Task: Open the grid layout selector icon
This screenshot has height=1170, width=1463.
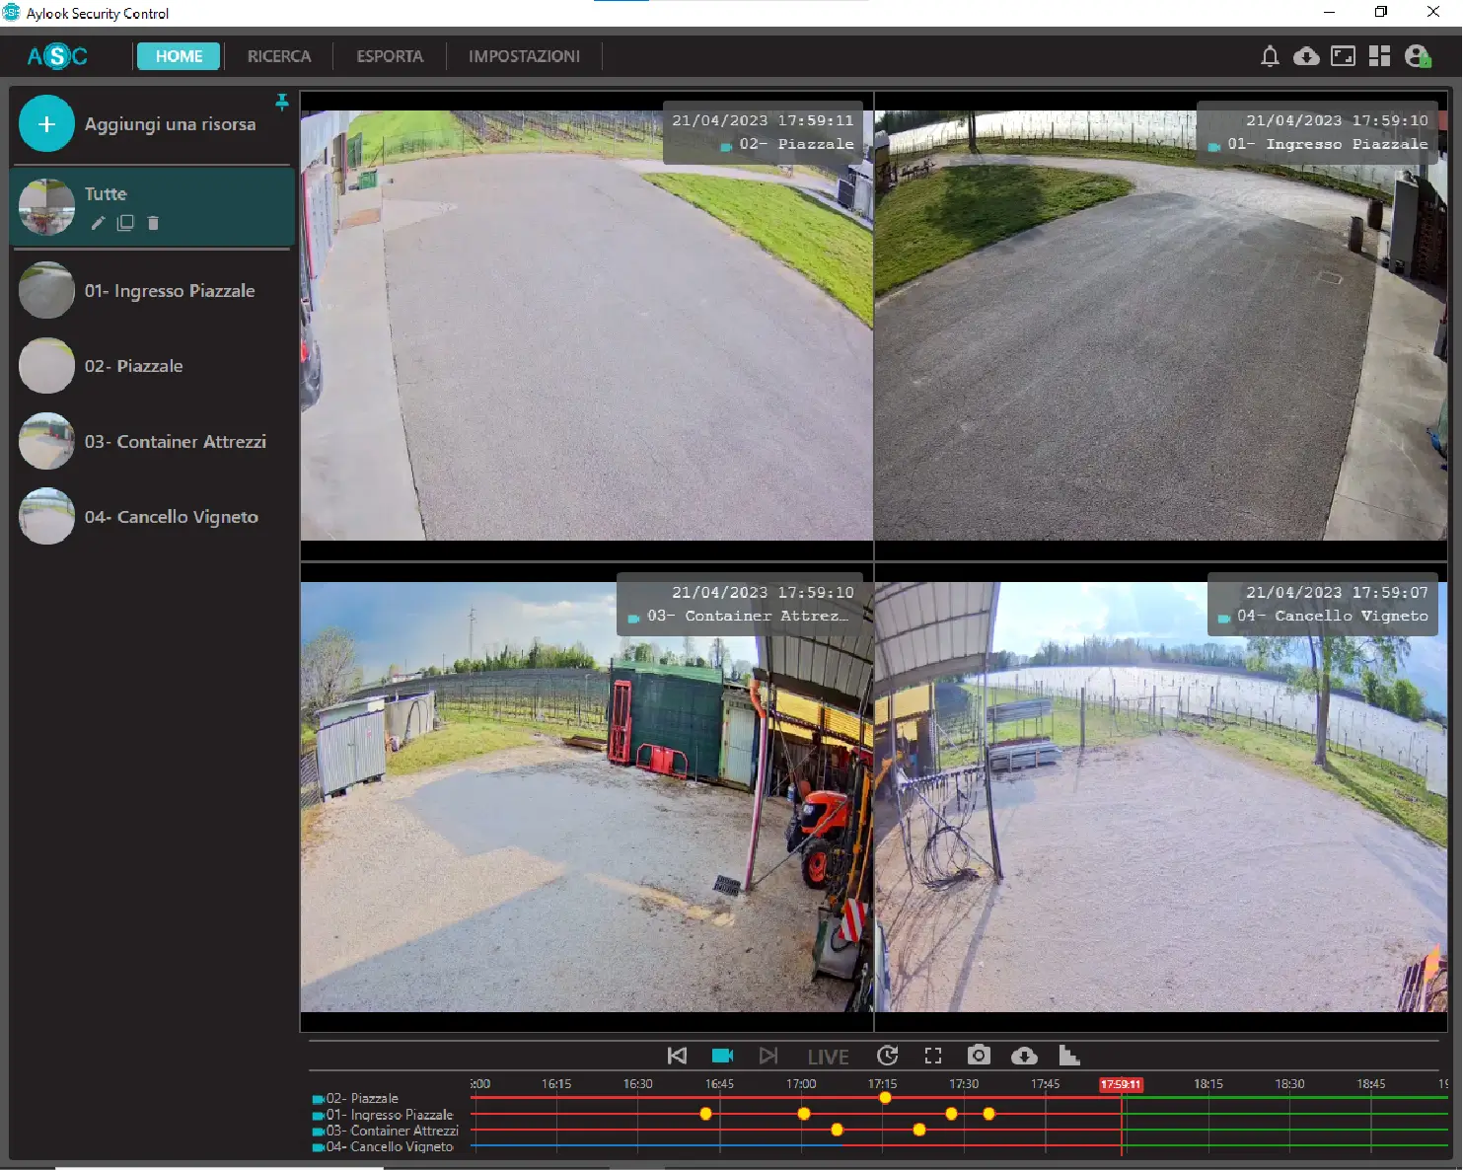Action: 1379,56
